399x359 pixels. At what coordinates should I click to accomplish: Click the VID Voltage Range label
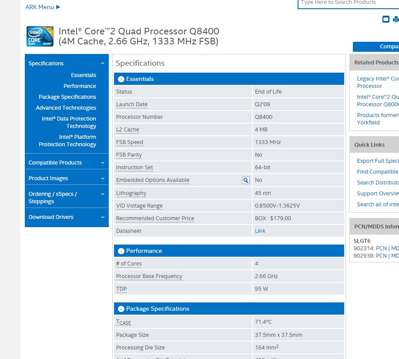pyautogui.click(x=139, y=205)
